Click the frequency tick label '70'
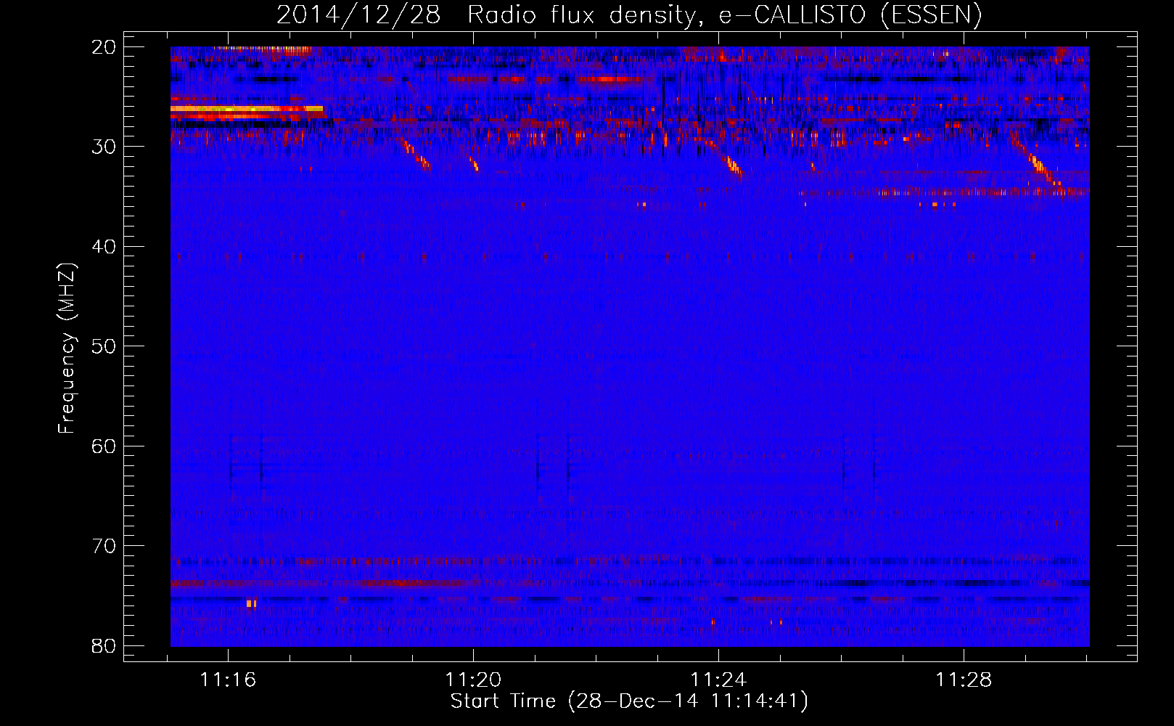This screenshot has height=726, width=1174. 104,546
